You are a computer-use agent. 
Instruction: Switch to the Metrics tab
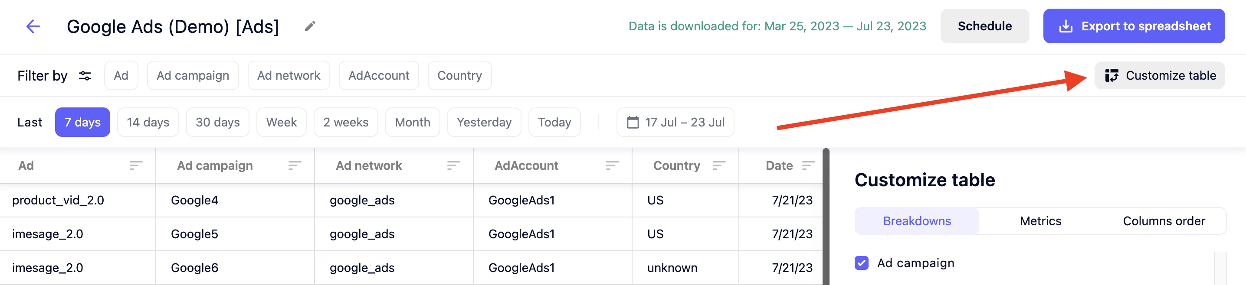[1040, 221]
